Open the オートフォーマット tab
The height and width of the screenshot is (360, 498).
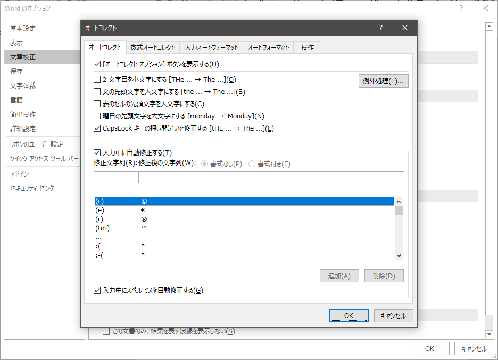click(268, 48)
